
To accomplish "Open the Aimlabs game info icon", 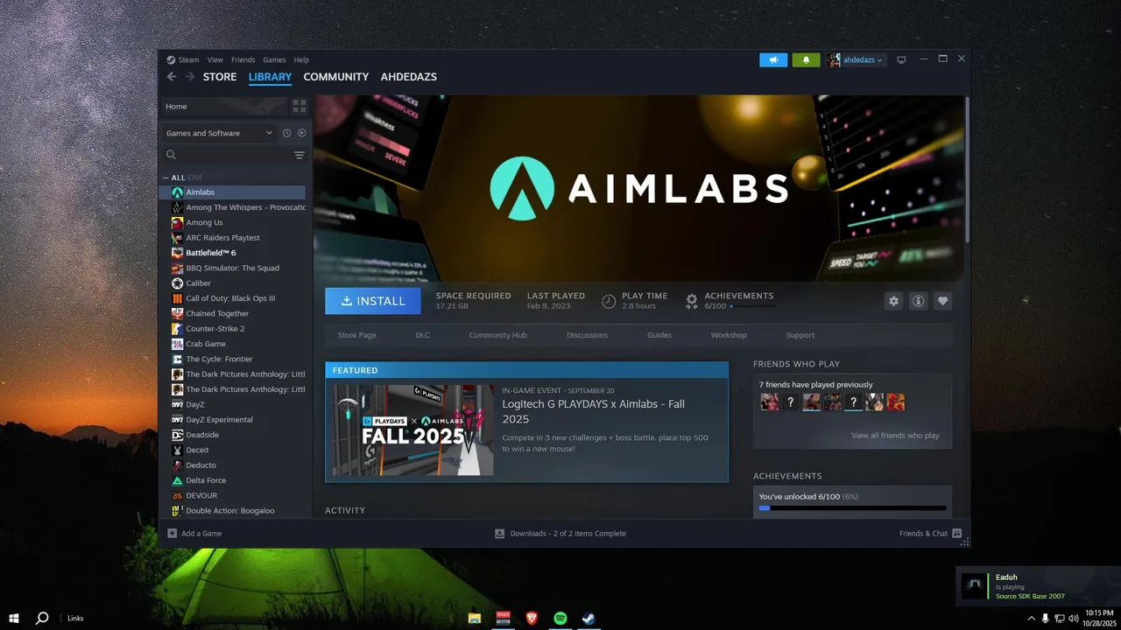I will [918, 301].
